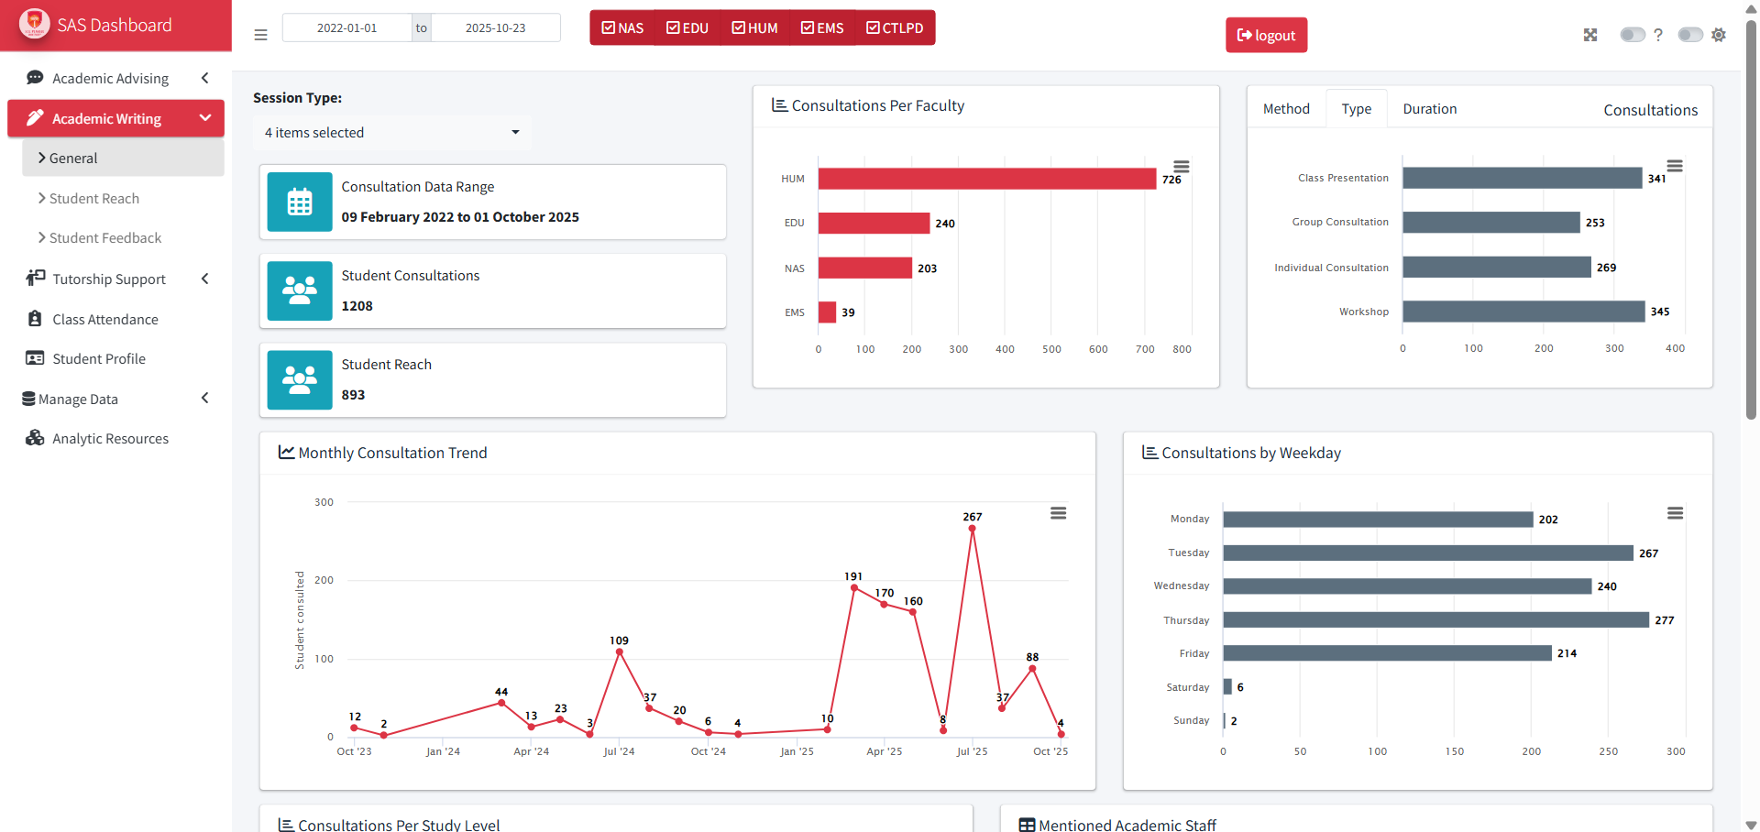1760x832 pixels.
Task: Open the Student Feedback link in sidebar
Action: pyautogui.click(x=104, y=237)
